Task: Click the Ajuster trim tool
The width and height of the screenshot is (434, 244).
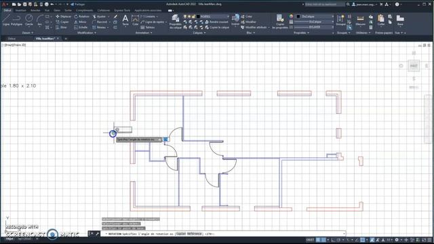Action: pos(99,16)
